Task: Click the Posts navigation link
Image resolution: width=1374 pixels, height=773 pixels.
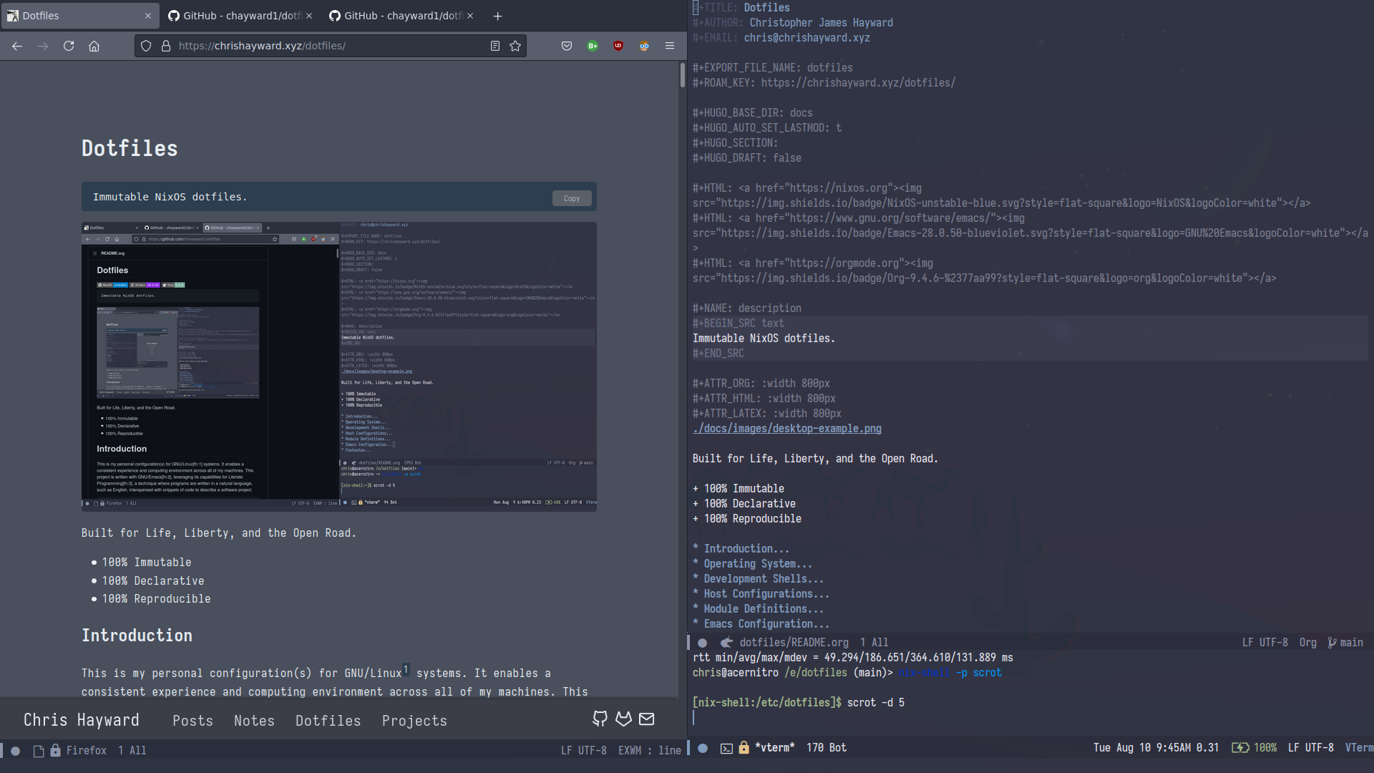Action: [x=193, y=720]
